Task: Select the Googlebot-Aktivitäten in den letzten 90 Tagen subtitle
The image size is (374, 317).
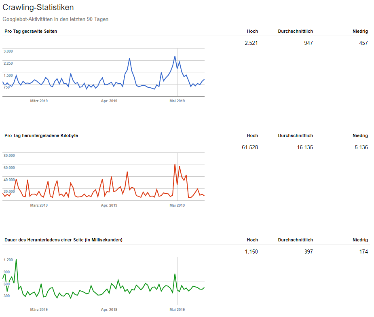Action: [x=55, y=19]
